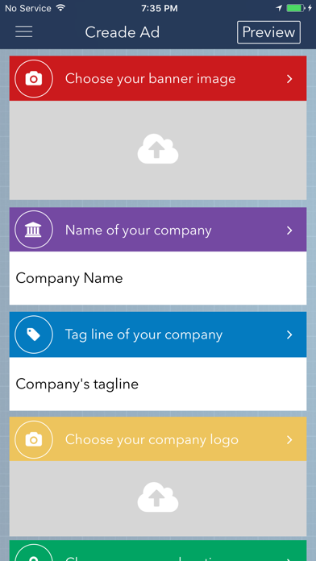Tap the gray banner image placeholder area
Screen dimensions: 316x561
158,150
